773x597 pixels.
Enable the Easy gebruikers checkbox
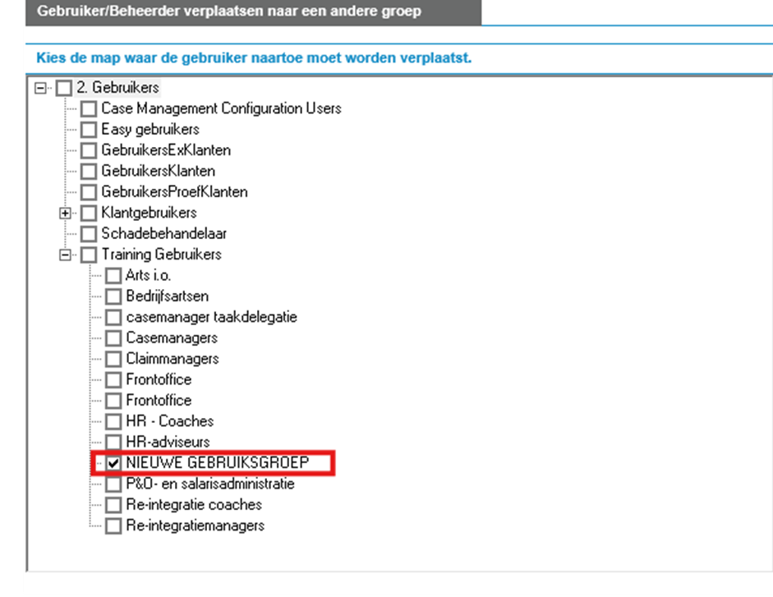click(89, 130)
